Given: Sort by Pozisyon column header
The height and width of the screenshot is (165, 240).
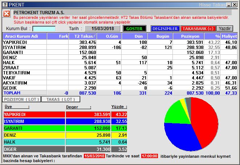Looking at the screenshot, I should tap(188, 36).
